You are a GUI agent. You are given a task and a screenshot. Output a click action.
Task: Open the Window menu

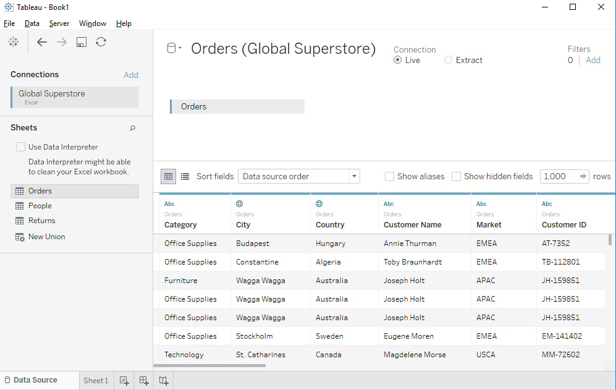[x=92, y=23]
